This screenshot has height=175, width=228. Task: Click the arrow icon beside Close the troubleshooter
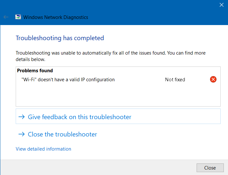pyautogui.click(x=22, y=134)
